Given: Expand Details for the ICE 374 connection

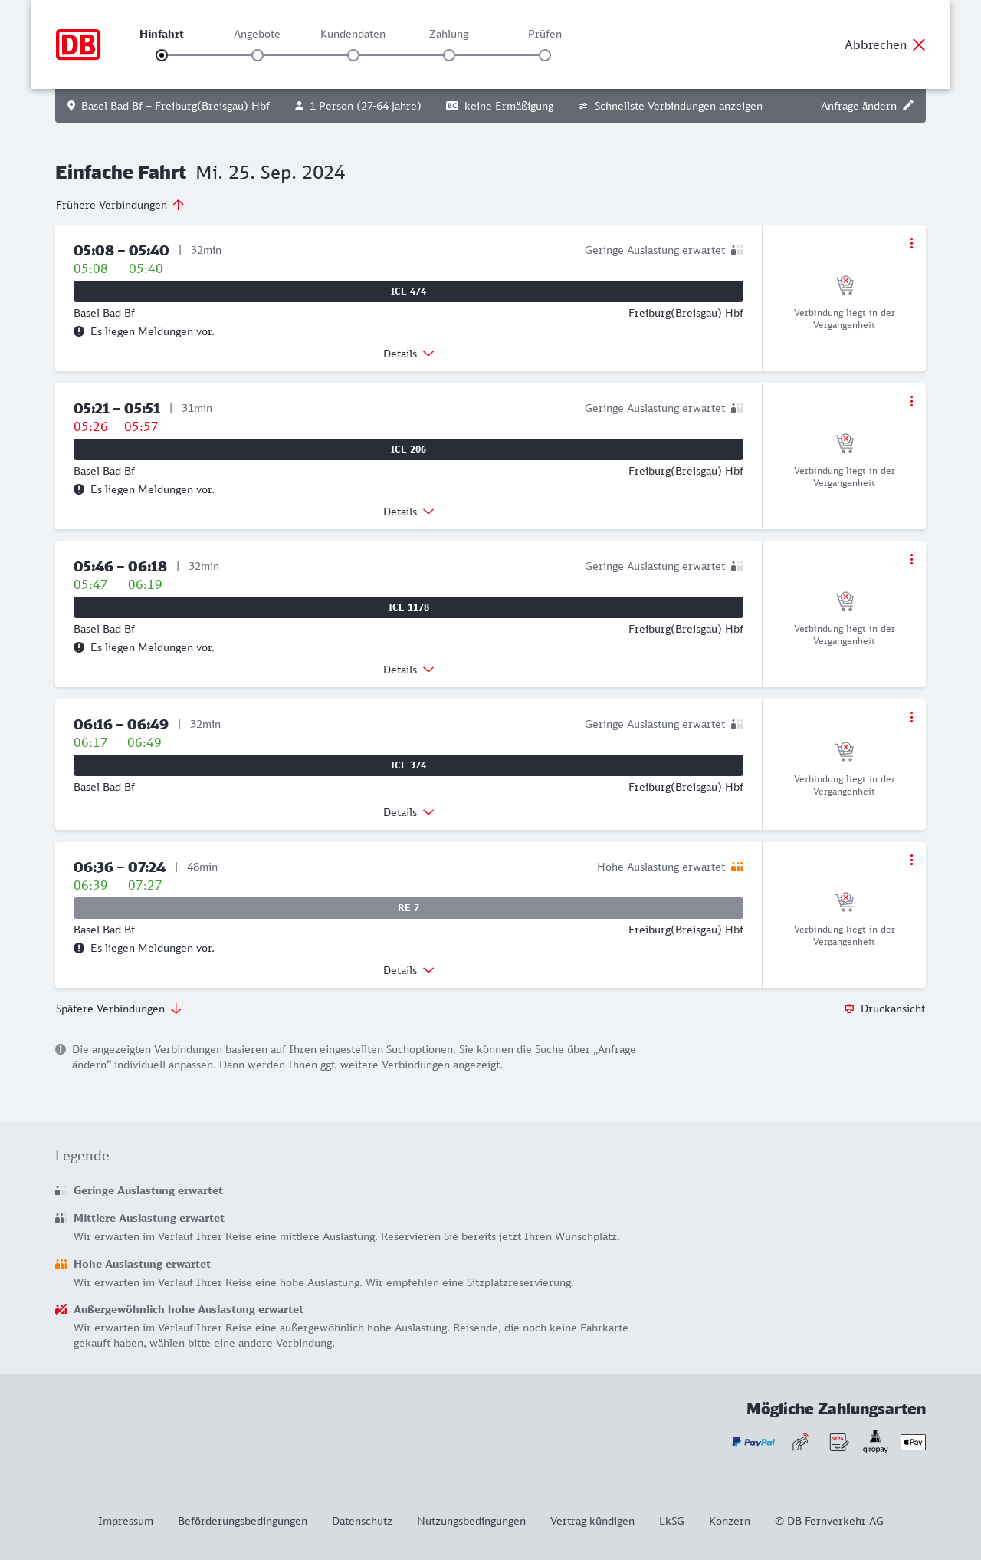Looking at the screenshot, I should [408, 812].
